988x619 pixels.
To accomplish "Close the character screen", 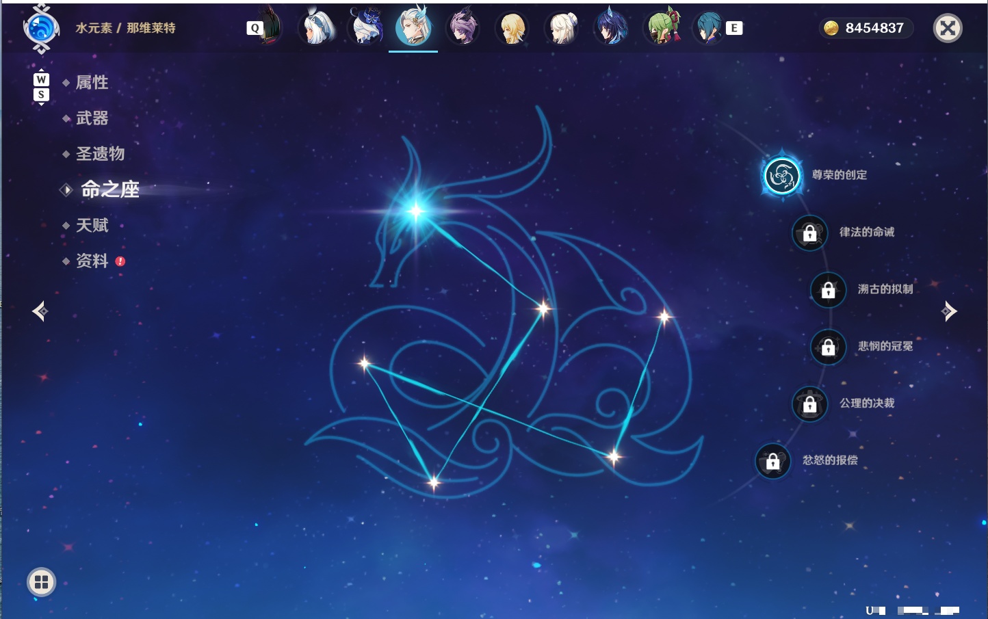I will pyautogui.click(x=948, y=28).
